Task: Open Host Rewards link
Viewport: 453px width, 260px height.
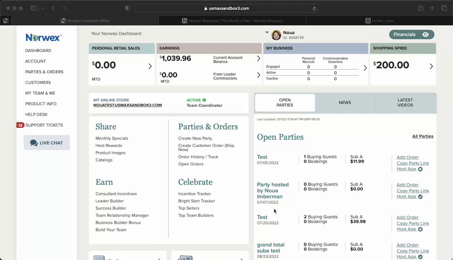Action: (109, 146)
